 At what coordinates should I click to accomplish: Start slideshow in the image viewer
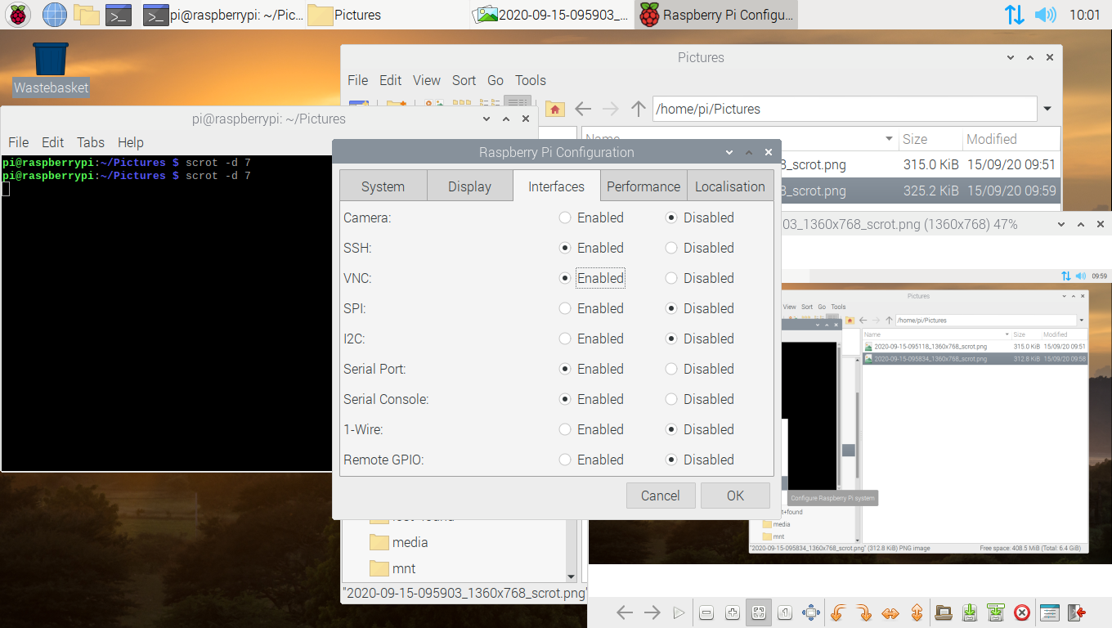pyautogui.click(x=679, y=612)
